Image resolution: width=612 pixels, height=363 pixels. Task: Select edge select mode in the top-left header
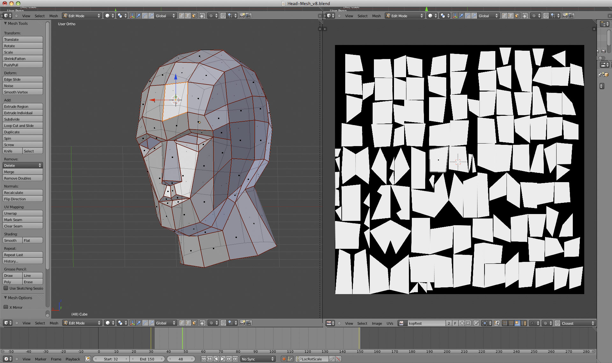tap(188, 16)
